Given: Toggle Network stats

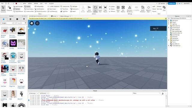Looking at the screenshot, I should coord(159,7).
